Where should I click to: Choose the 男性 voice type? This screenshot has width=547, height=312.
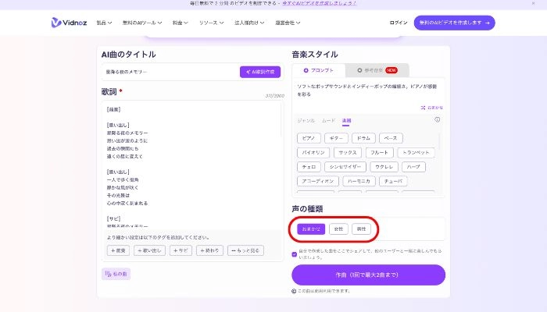click(361, 229)
